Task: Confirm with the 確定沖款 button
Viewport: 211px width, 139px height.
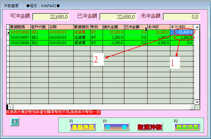Action: click(187, 127)
